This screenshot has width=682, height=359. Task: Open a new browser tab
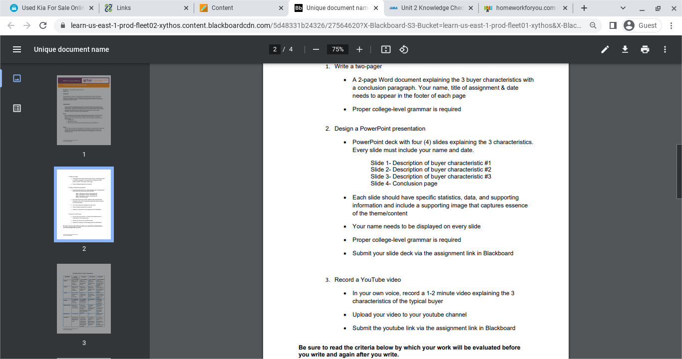(584, 8)
